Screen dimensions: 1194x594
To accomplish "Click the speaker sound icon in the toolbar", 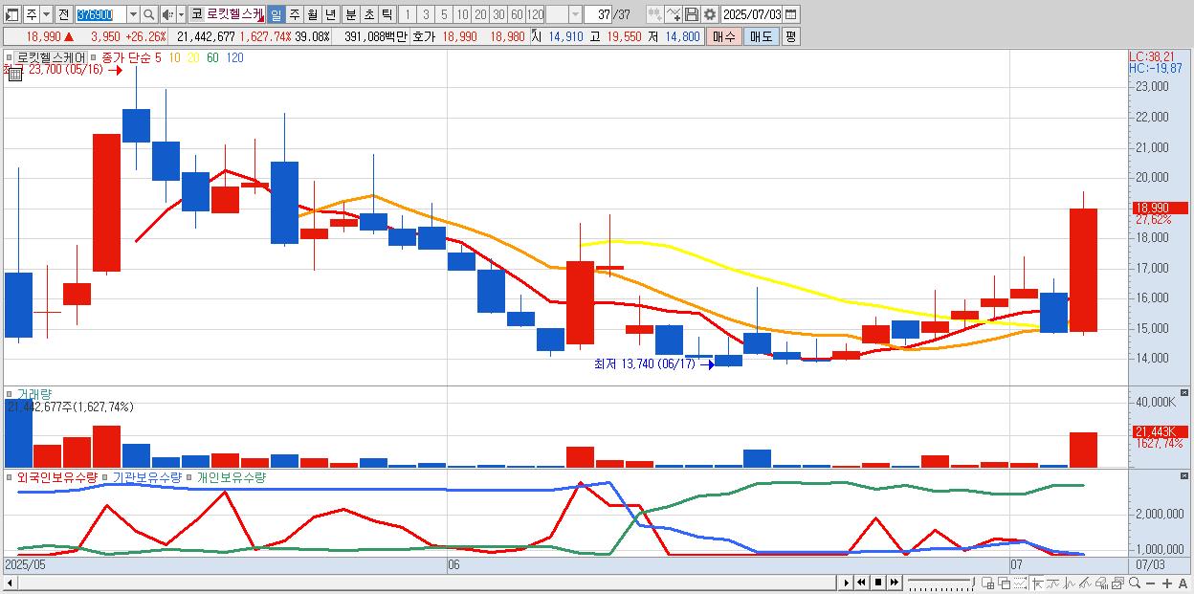I will (x=167, y=14).
